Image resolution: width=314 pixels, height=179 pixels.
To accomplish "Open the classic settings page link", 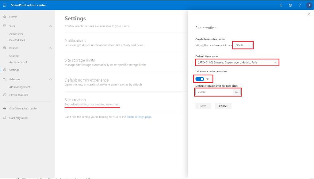I will pyautogui.click(x=139, y=117).
